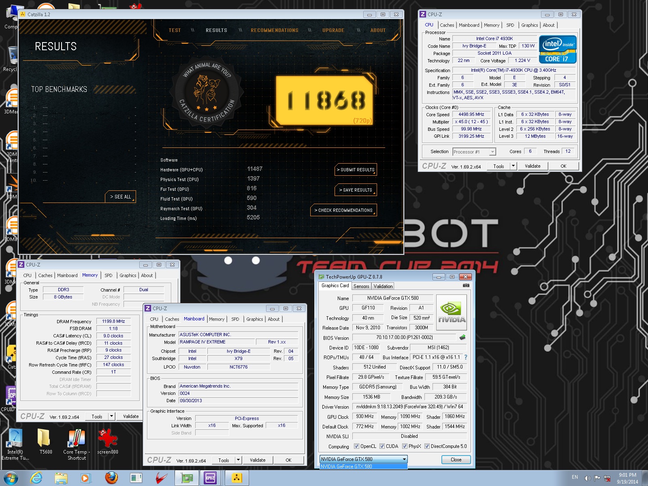Click Validate in top-right CPU-Z window
The image size is (648, 486).
(533, 166)
